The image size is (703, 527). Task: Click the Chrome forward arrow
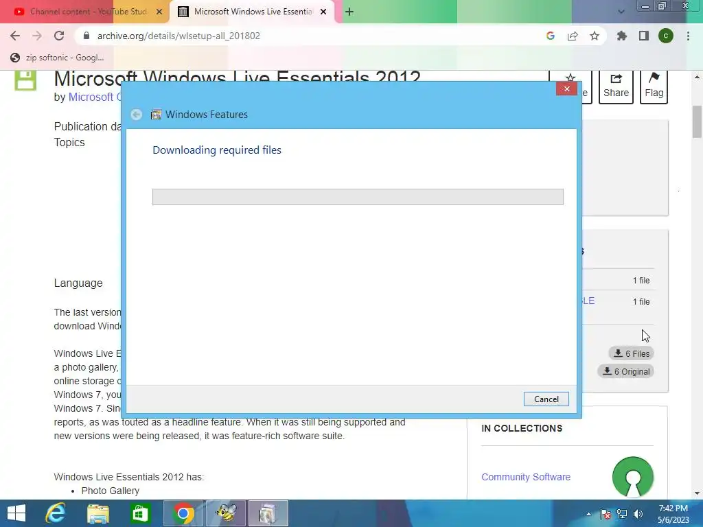(x=37, y=36)
